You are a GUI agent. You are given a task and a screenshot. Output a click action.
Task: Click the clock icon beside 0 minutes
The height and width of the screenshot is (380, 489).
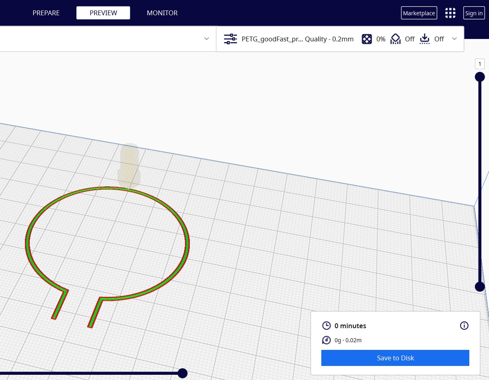pos(327,326)
